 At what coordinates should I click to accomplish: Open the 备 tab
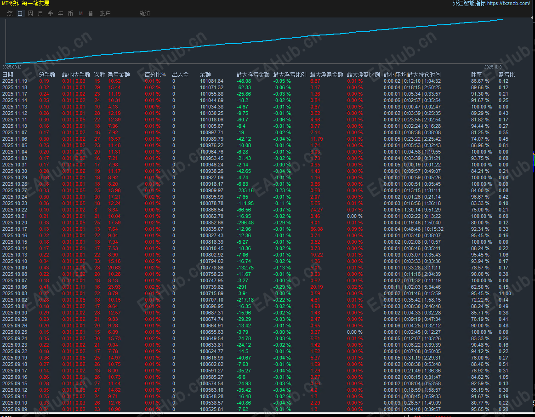(91, 14)
